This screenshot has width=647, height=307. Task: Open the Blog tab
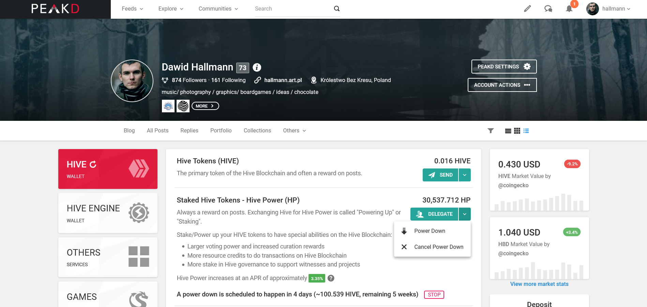coord(129,131)
